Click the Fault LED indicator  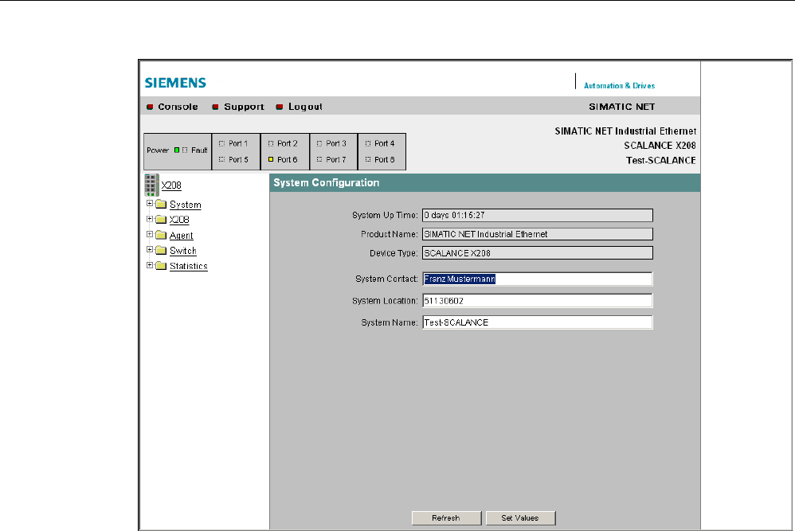point(185,150)
